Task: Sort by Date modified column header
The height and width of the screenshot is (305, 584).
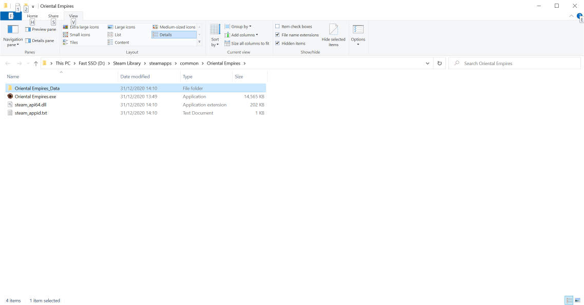Action: point(149,76)
